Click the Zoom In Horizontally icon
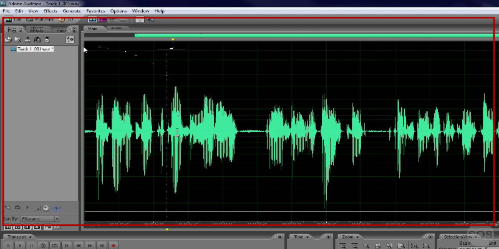Screen dimensions: 499x249 coord(342,246)
